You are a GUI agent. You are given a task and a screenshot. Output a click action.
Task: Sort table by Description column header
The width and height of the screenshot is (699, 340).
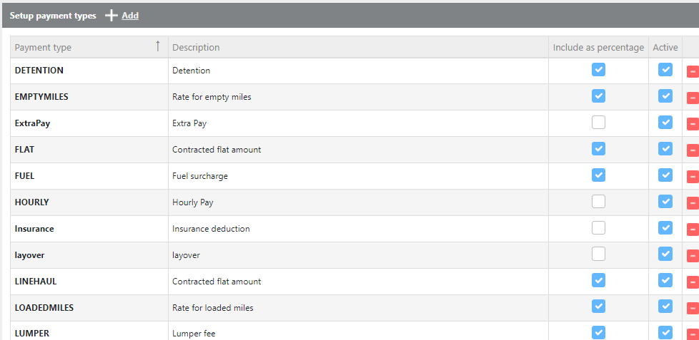click(x=196, y=48)
